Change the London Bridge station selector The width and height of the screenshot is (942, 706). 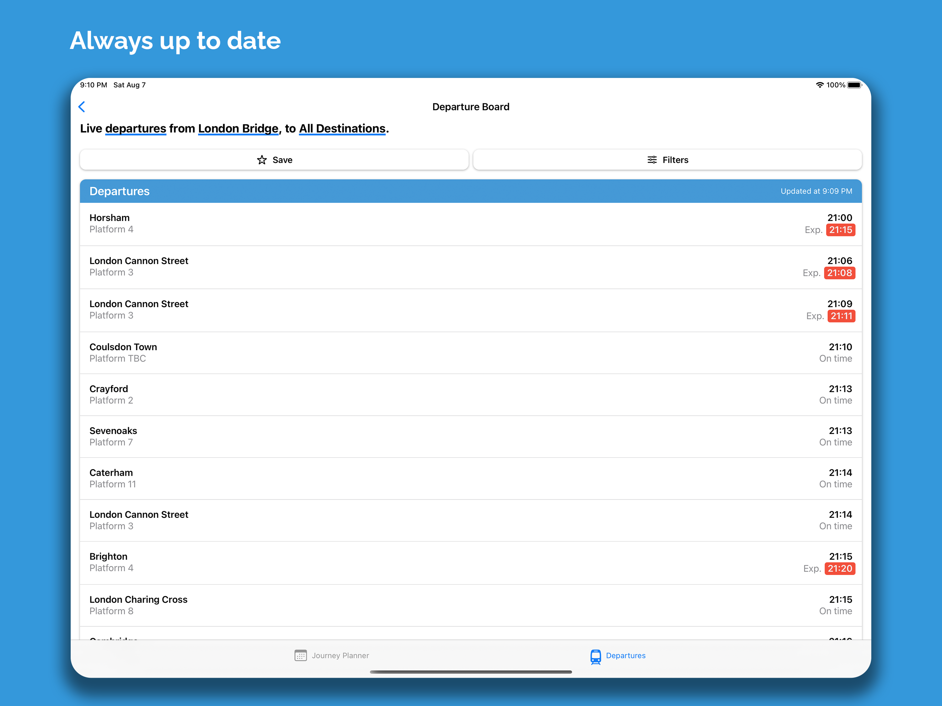(x=238, y=129)
